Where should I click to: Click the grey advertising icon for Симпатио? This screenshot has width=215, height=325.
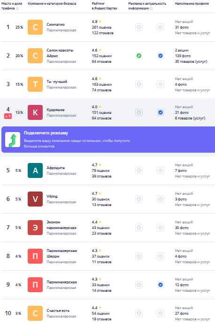[139, 27]
